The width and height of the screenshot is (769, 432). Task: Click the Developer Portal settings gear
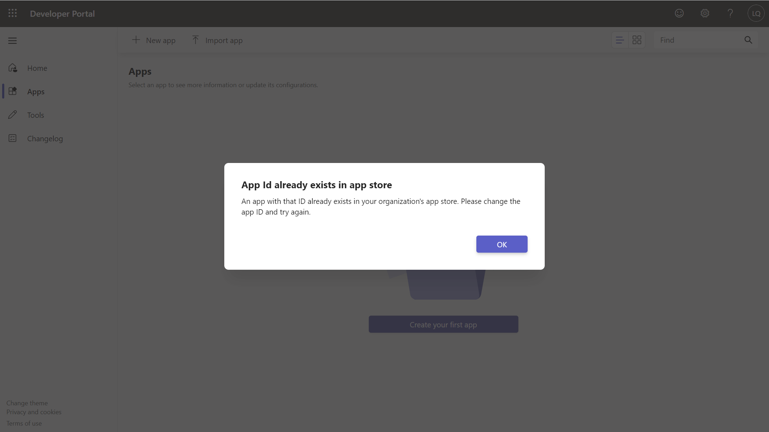[705, 13]
